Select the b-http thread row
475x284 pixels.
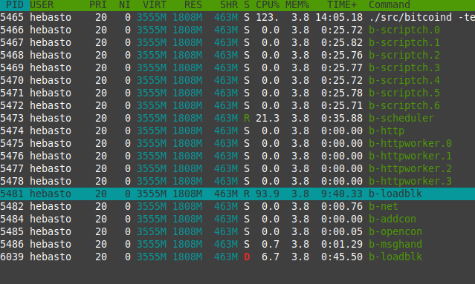tap(238, 131)
